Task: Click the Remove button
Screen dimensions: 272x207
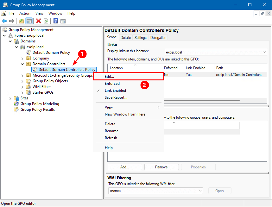Action: click(161, 167)
